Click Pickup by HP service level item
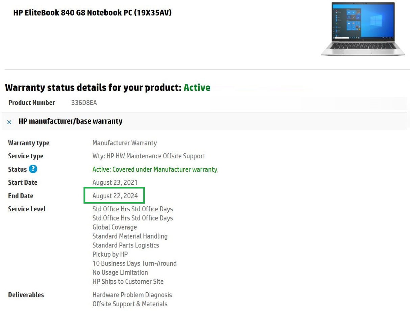Viewport: 410px width, 314px height. point(110,254)
